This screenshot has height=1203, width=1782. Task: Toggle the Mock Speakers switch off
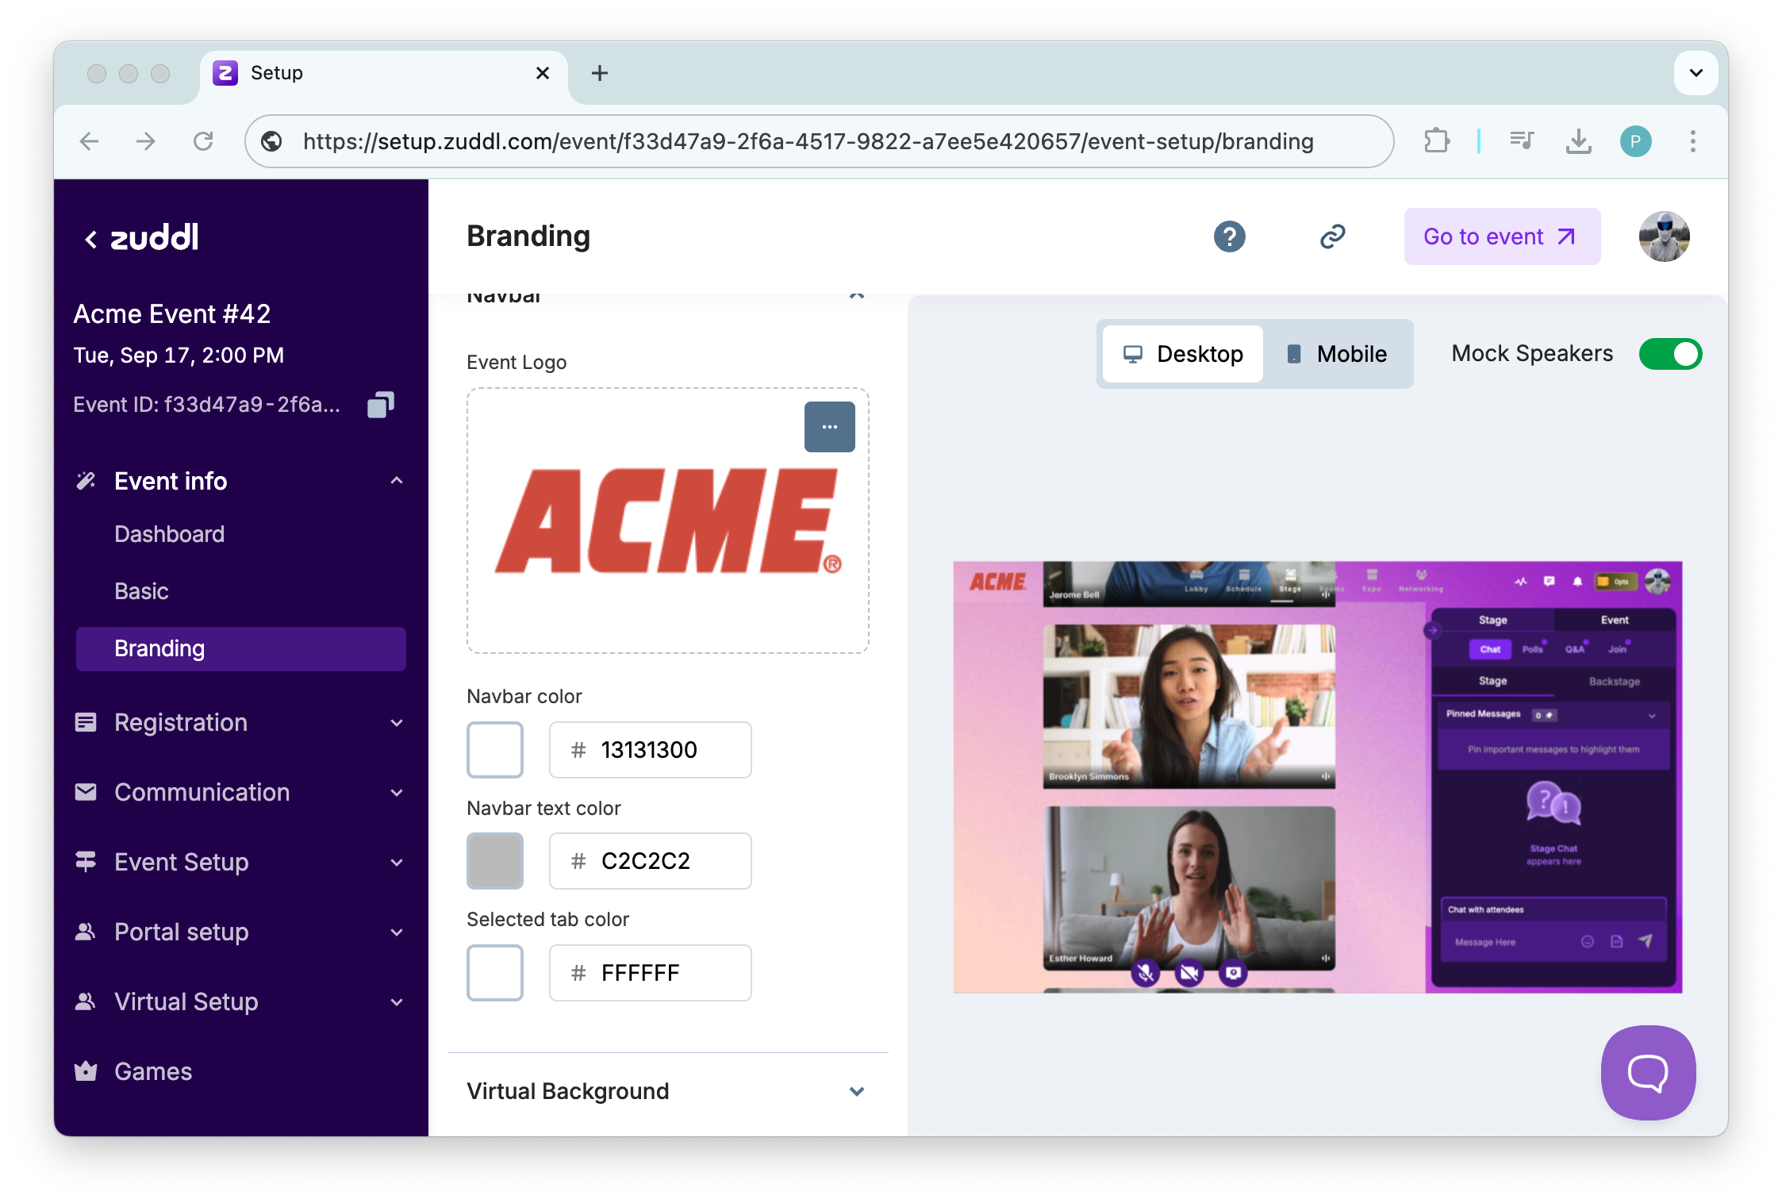pos(1670,354)
